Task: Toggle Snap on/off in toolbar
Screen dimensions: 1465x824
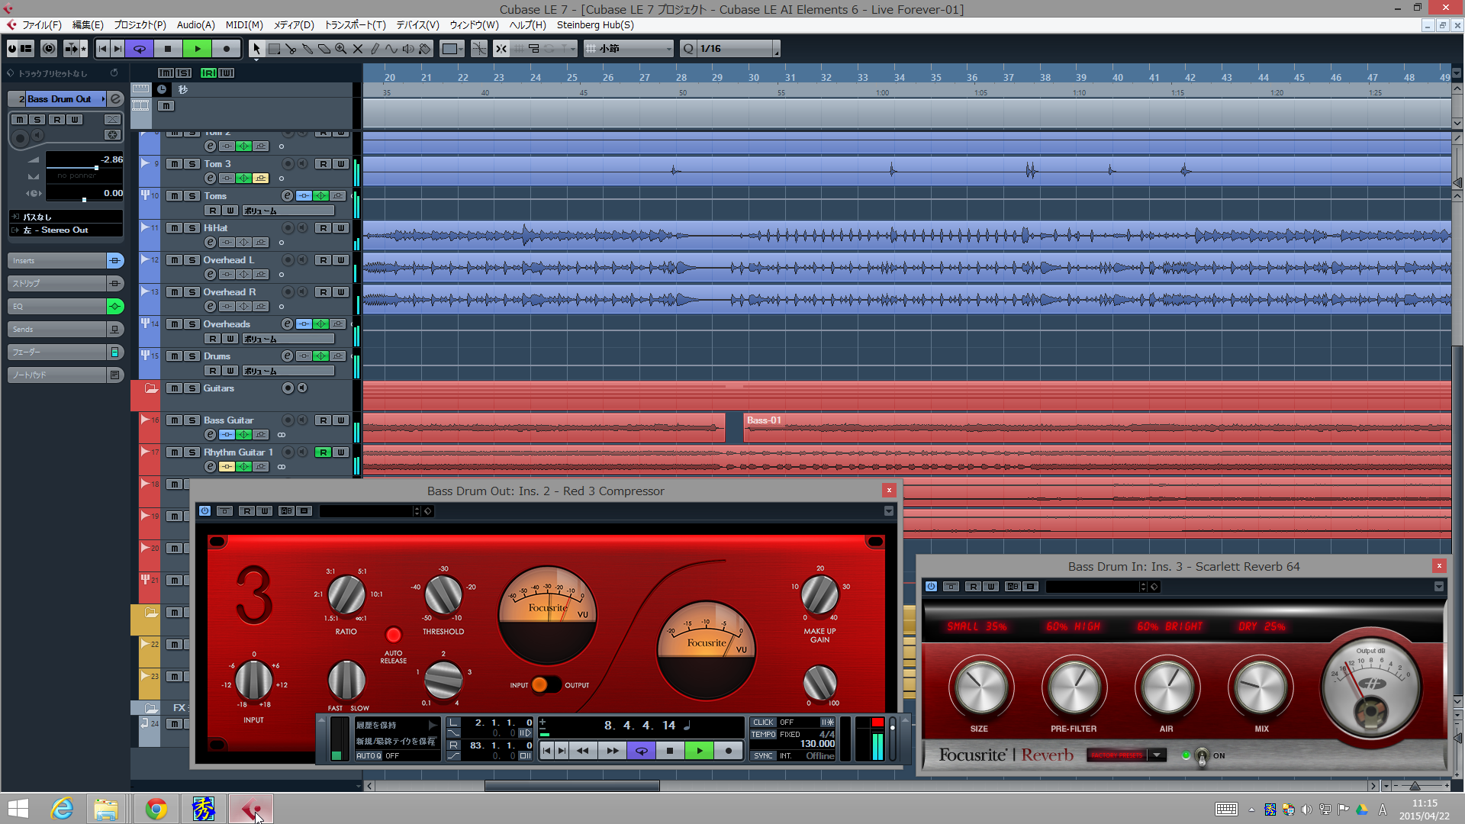Action: click(x=501, y=49)
